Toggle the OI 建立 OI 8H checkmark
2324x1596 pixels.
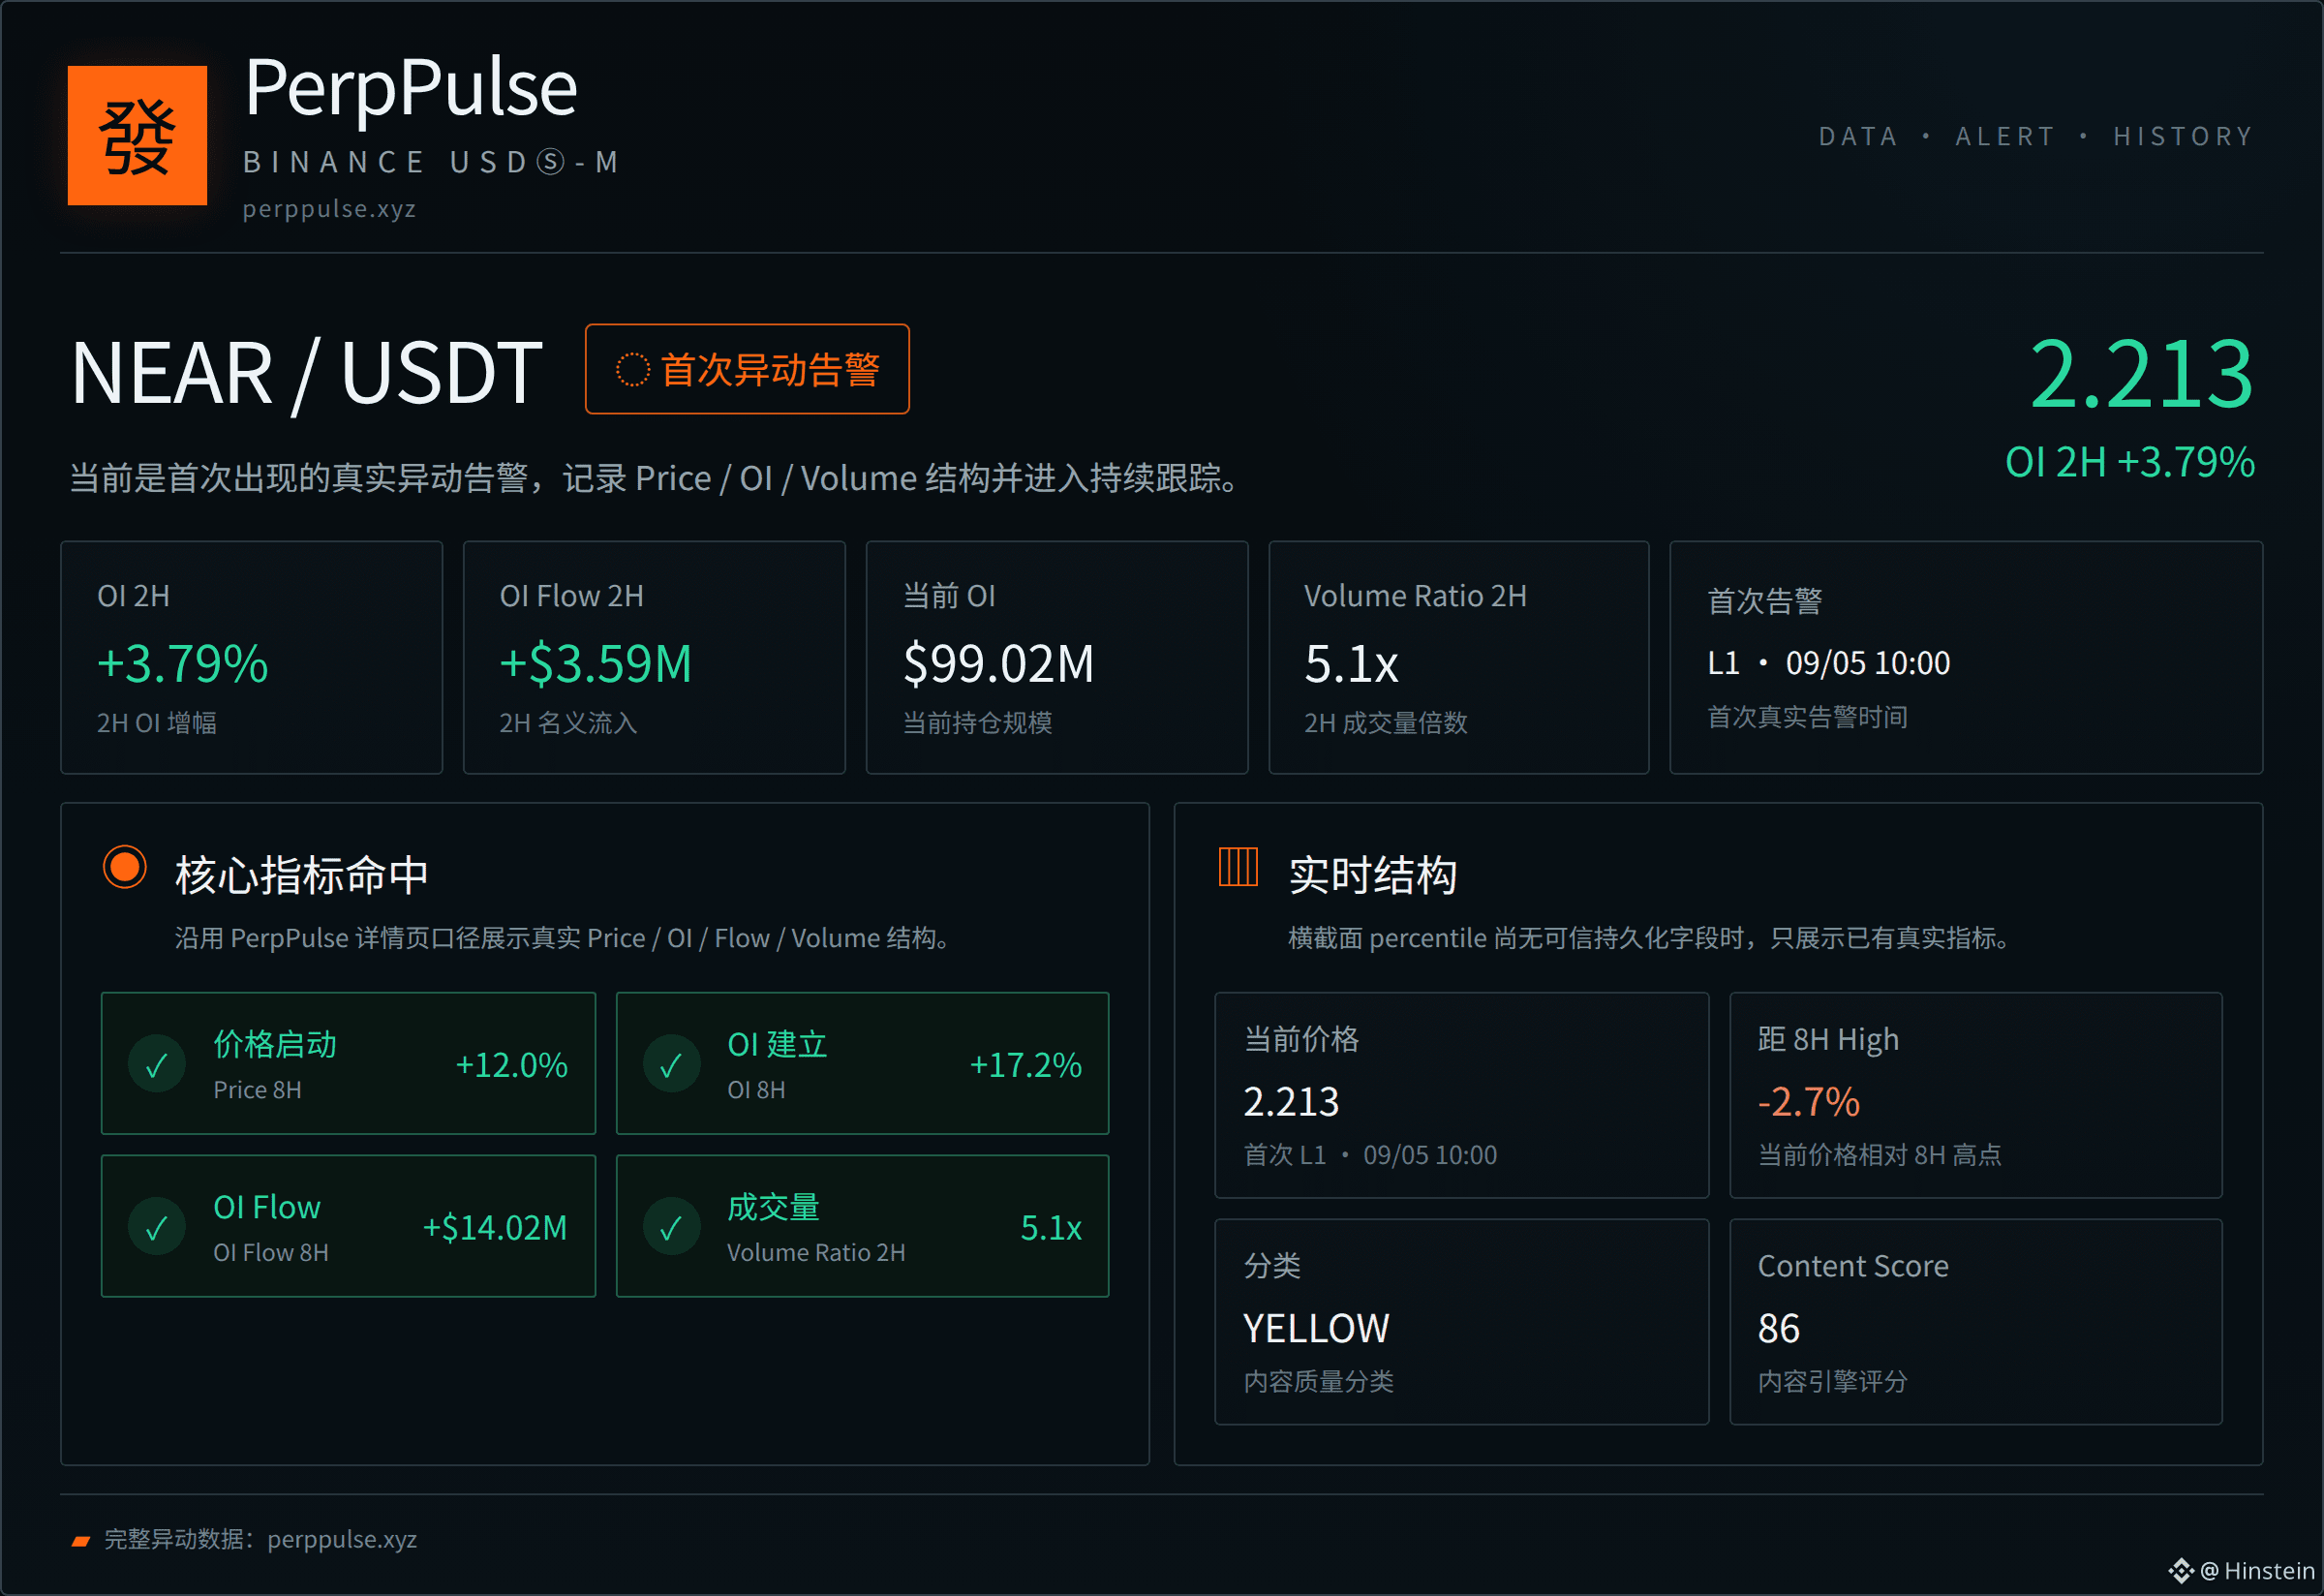672,1064
